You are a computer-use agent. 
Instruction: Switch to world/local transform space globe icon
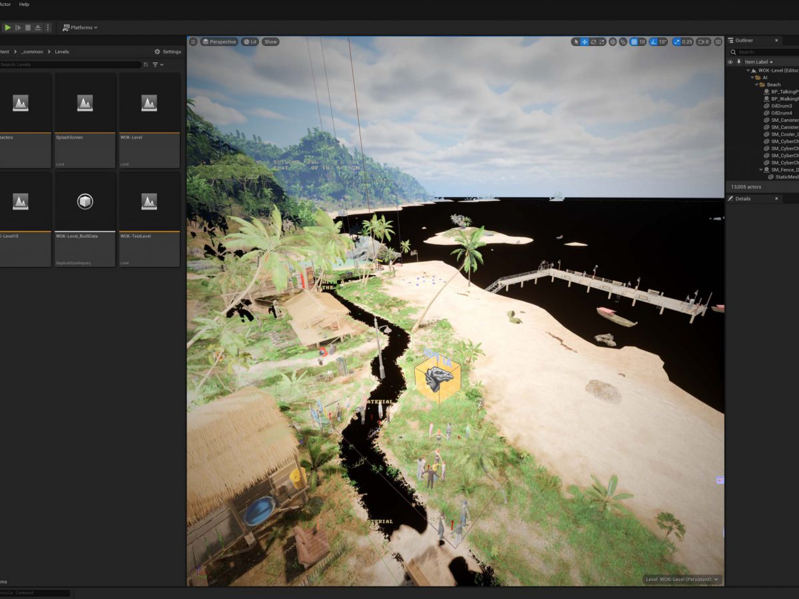(x=612, y=41)
